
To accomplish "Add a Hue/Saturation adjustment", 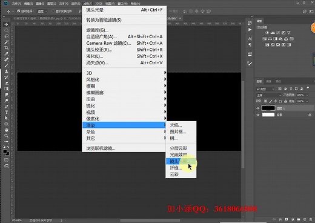I will pyautogui.click(x=264, y=39).
